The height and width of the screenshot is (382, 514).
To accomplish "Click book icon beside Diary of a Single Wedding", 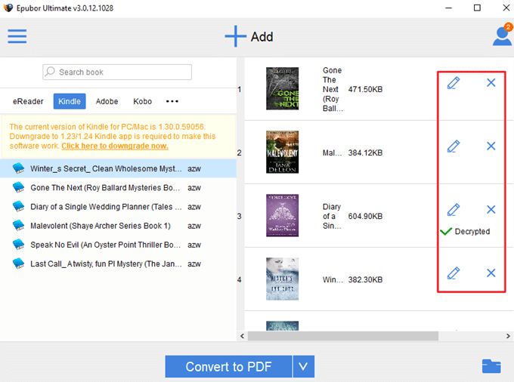I will 18,206.
